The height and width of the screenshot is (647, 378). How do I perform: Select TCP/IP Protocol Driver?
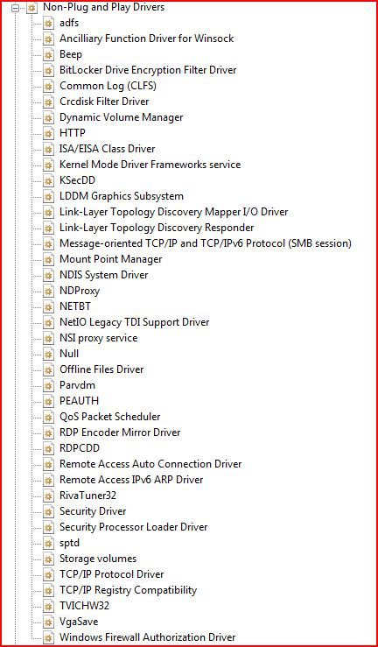coord(112,574)
